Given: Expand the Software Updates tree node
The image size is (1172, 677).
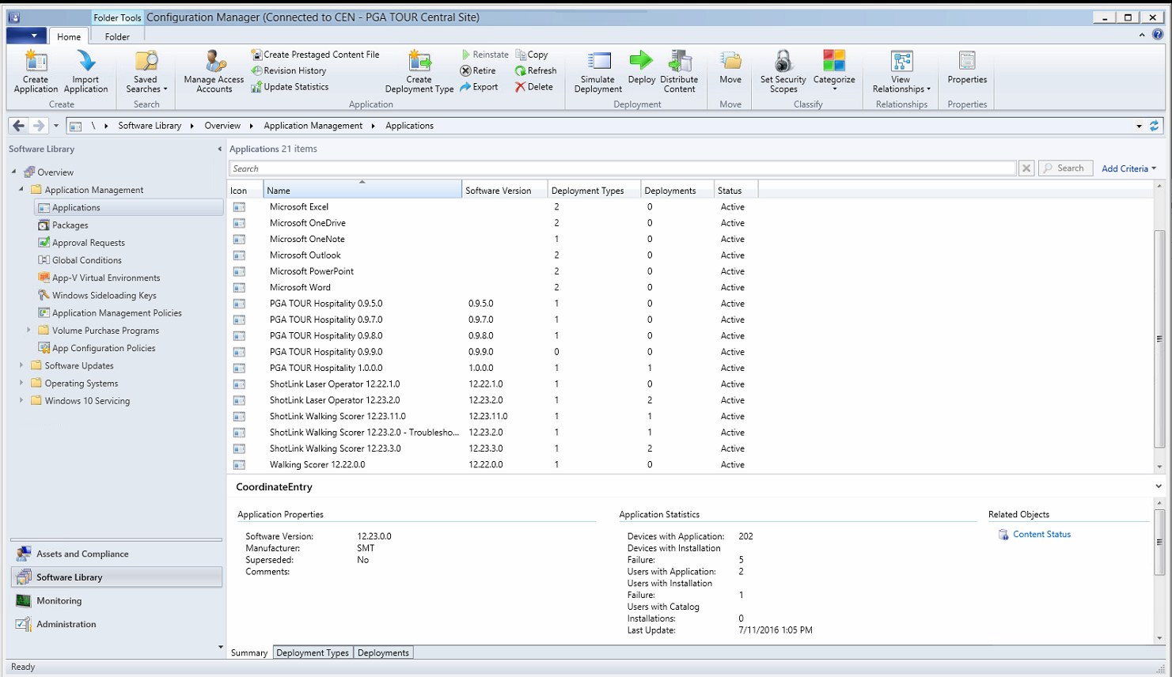Looking at the screenshot, I should pos(21,365).
